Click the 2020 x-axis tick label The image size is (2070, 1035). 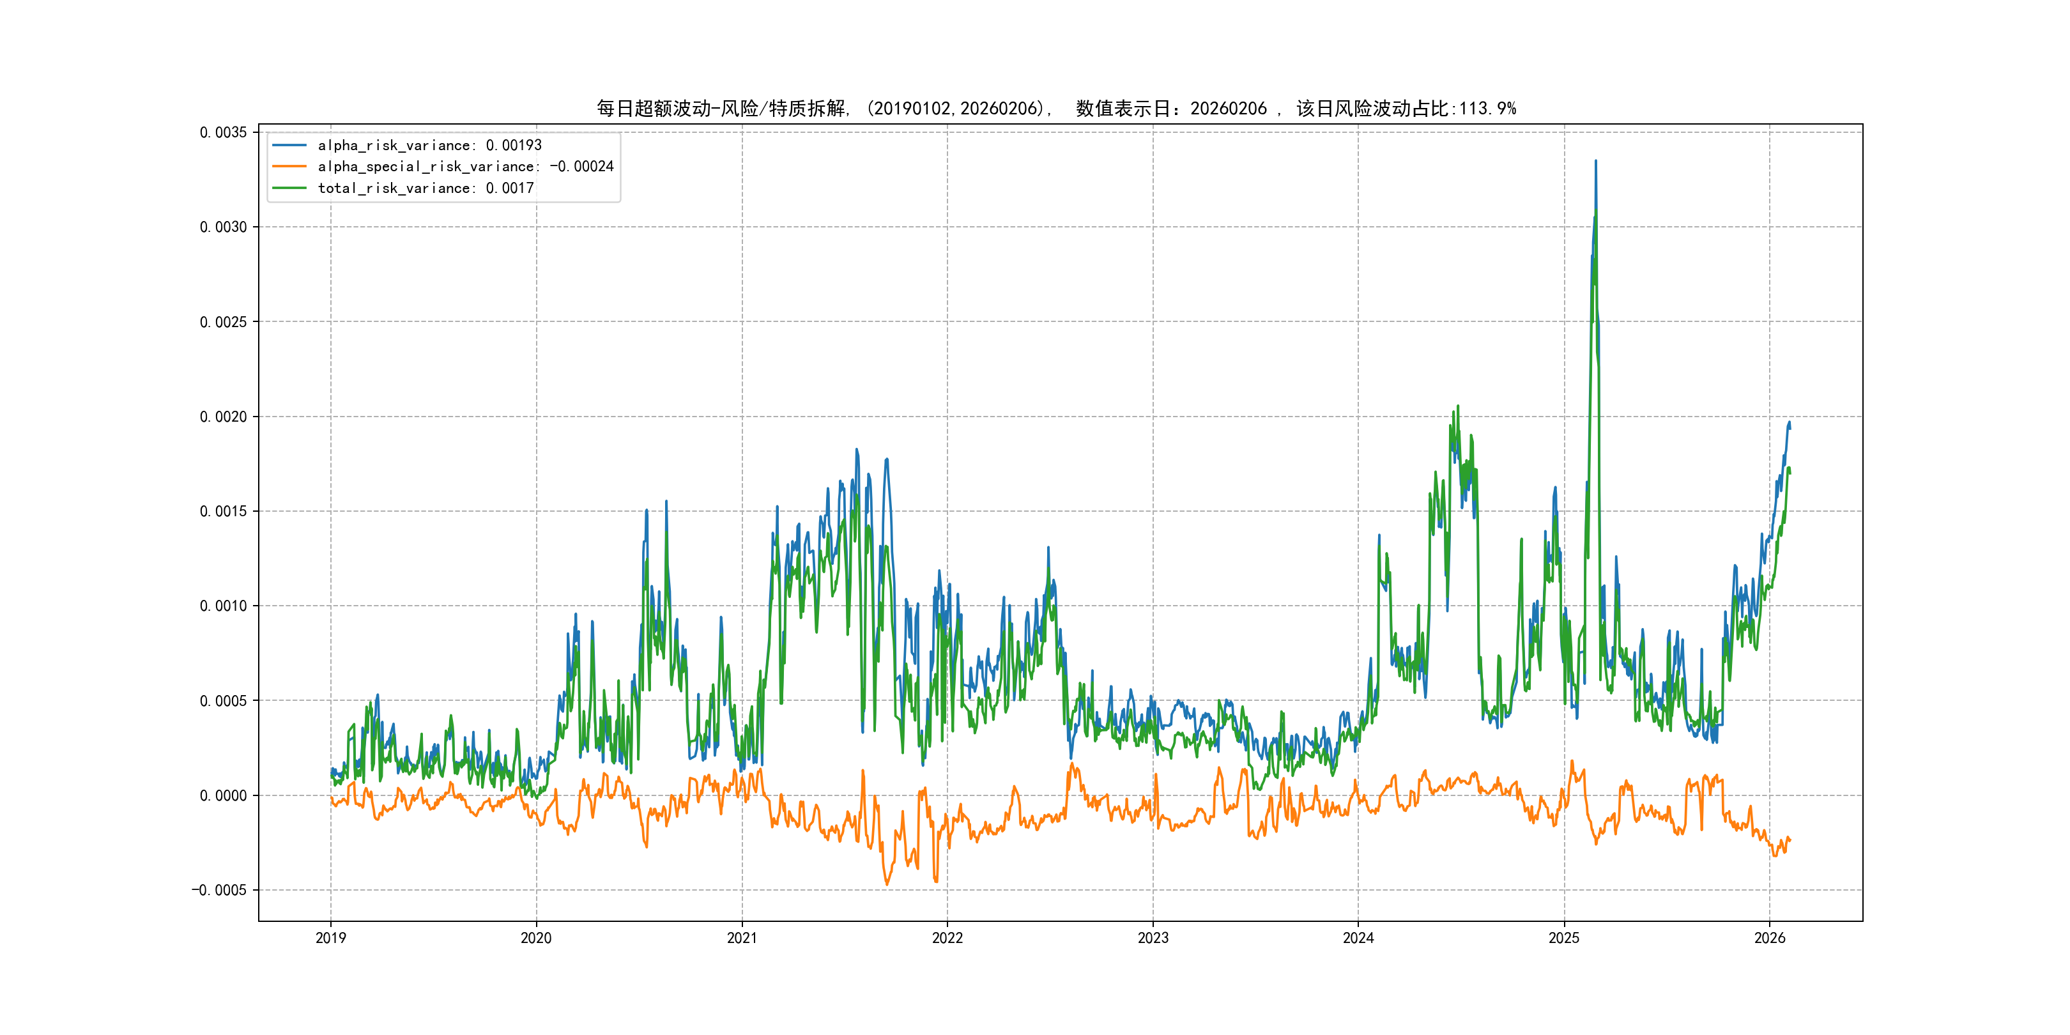[x=536, y=938]
